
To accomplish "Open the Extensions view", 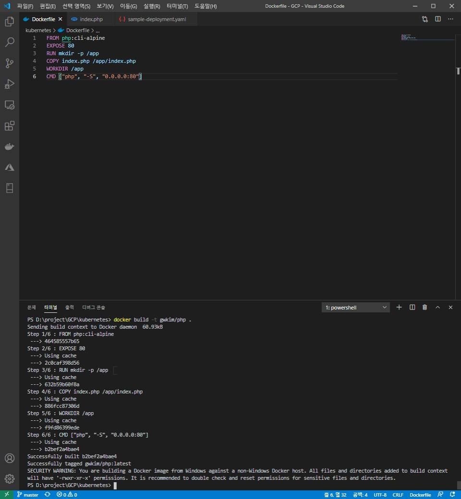I will pyautogui.click(x=10, y=126).
